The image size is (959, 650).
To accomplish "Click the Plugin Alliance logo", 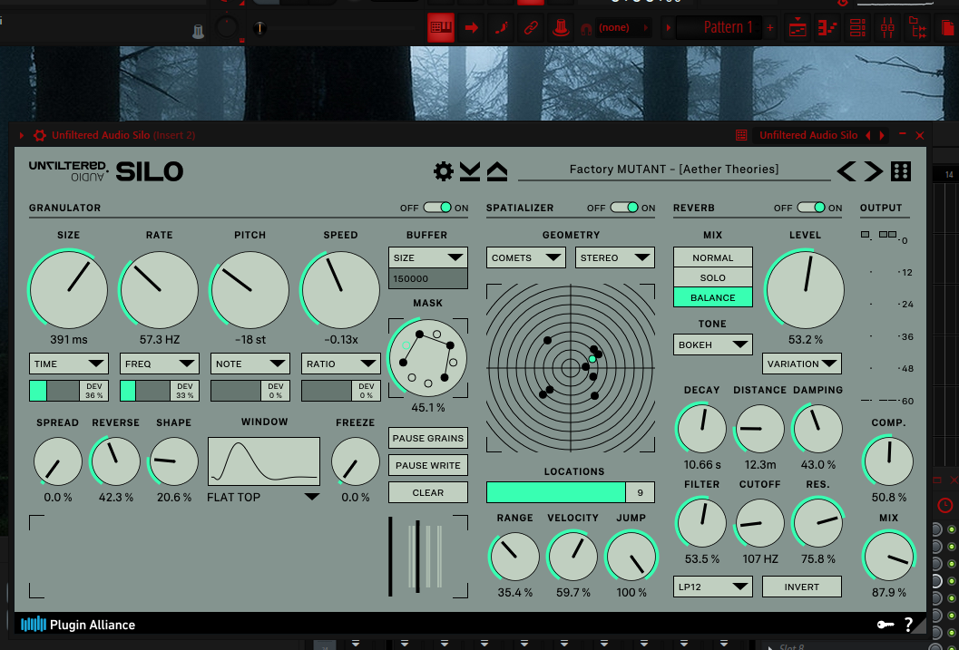I will [78, 625].
